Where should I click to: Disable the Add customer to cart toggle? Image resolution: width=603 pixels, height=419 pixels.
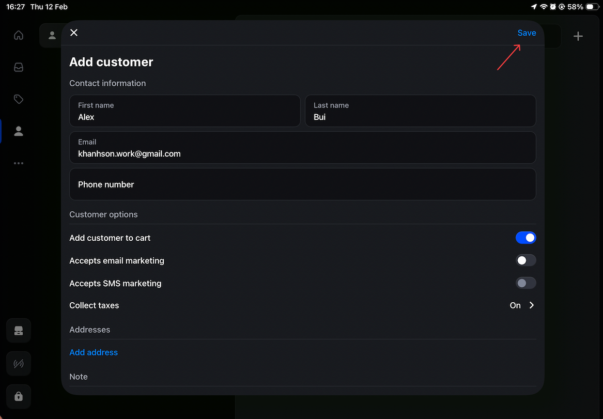click(525, 238)
